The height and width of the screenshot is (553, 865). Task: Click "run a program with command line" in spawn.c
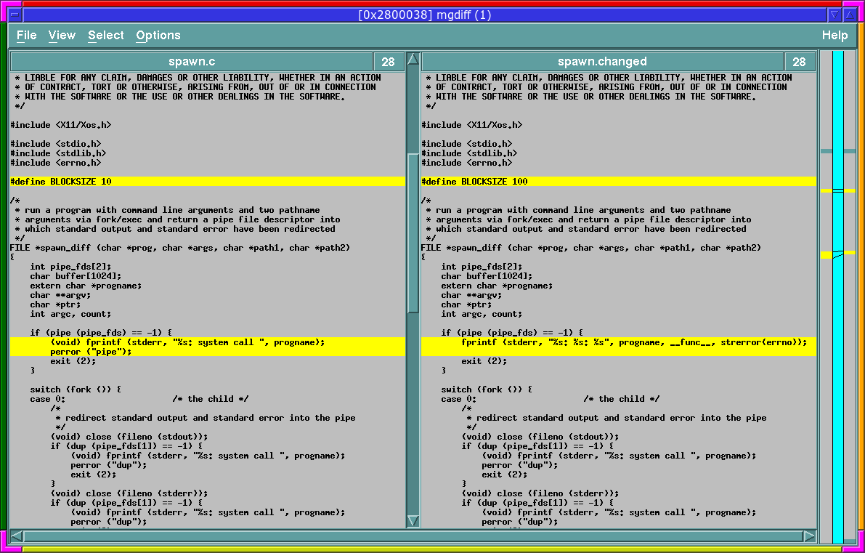coord(167,210)
